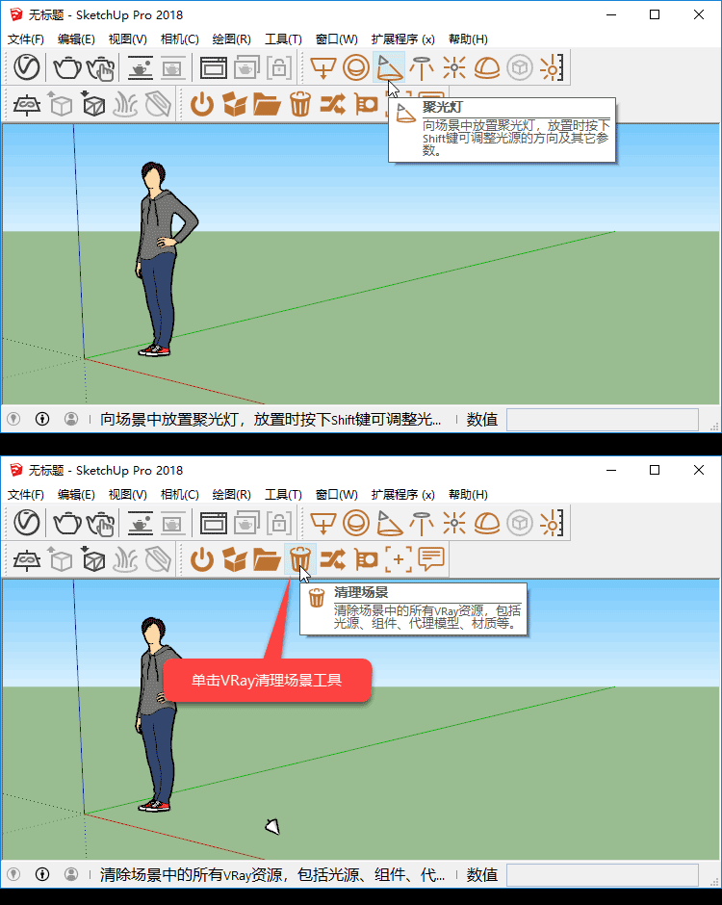Image resolution: width=722 pixels, height=905 pixels.
Task: Click adjust light intensity icon in 清理场景 tooltip window
Action: (552, 523)
